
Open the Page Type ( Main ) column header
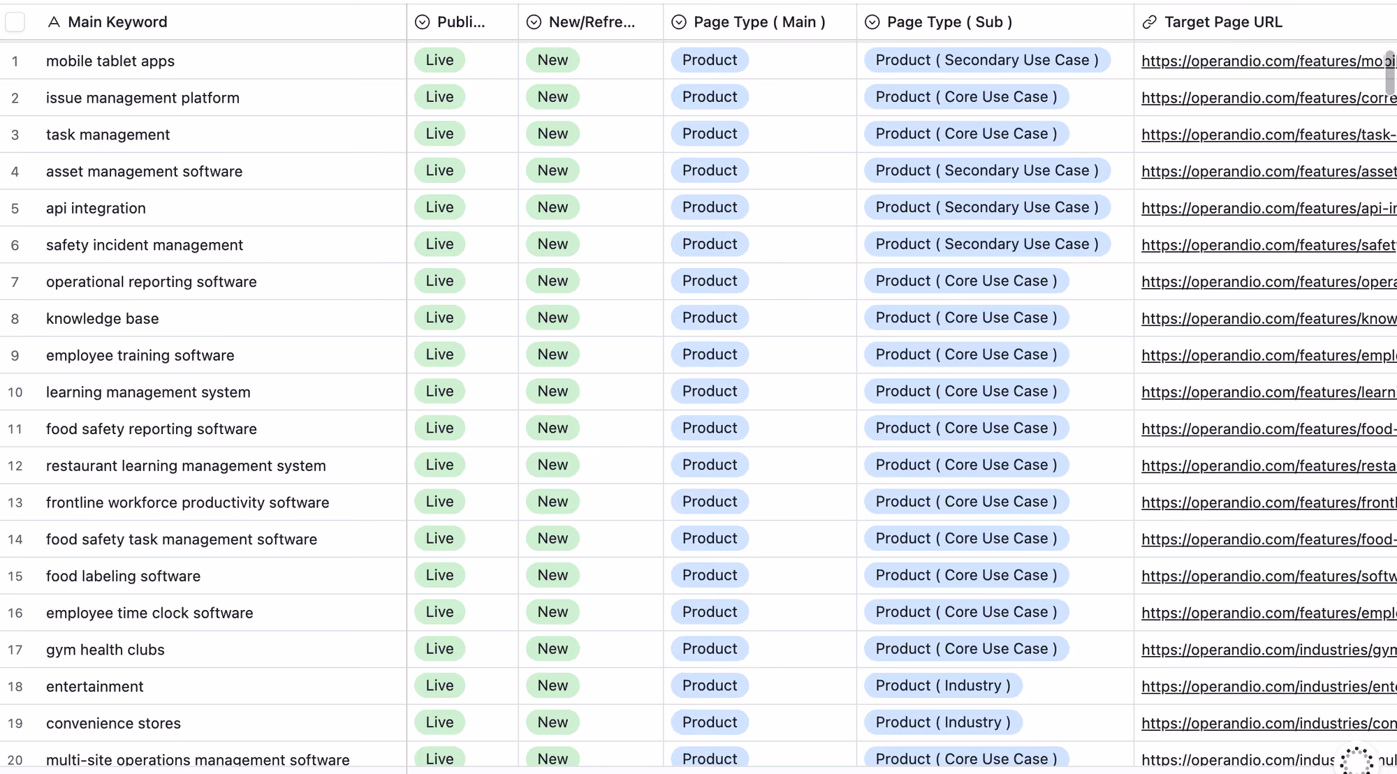pos(760,22)
